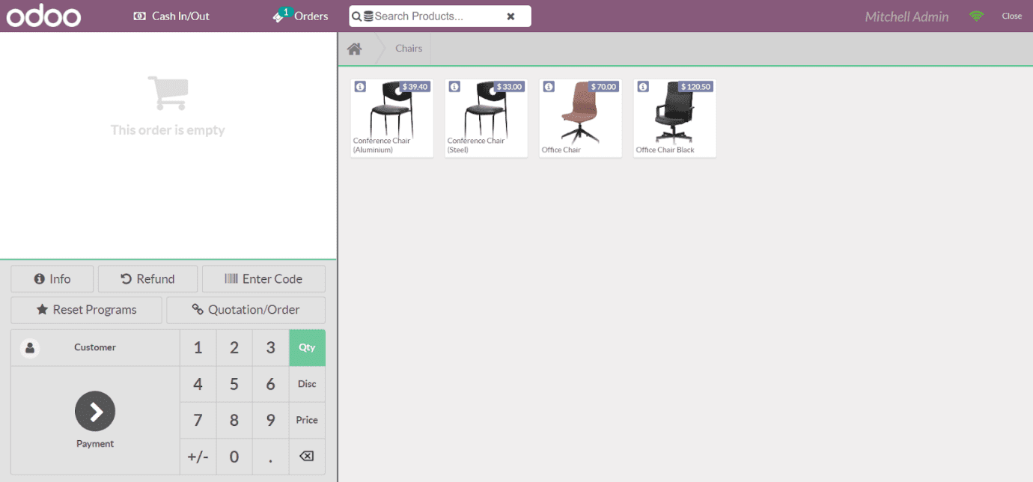This screenshot has height=482, width=1033.
Task: Select the Office Chair product thumbnail
Action: (x=580, y=118)
